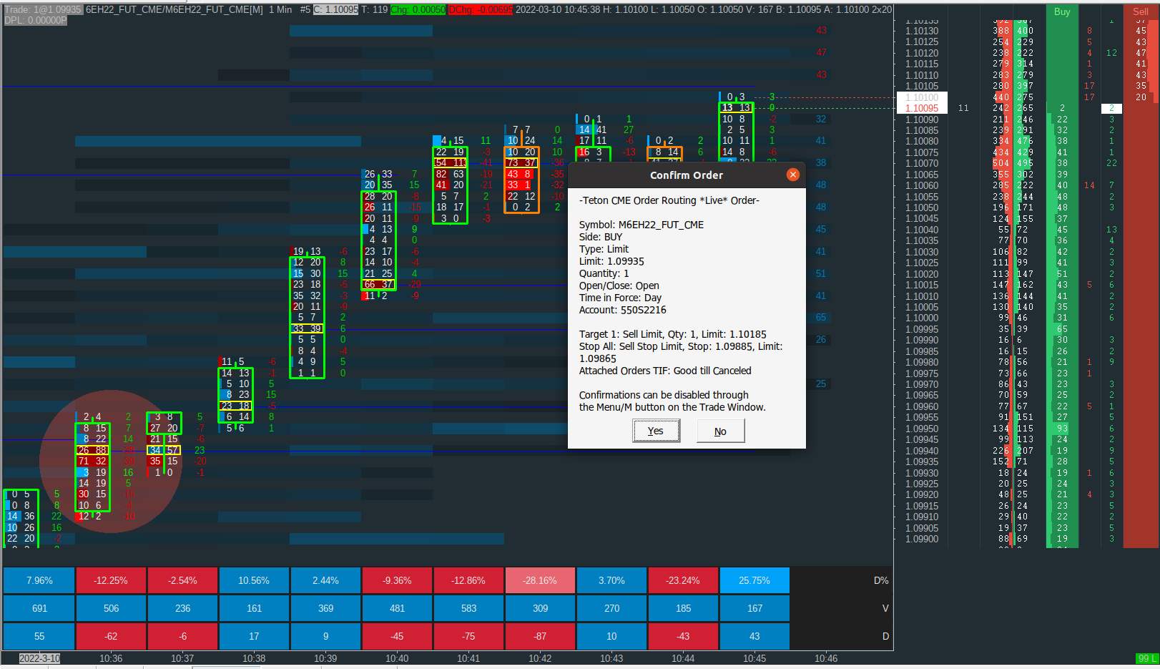Click the Limit: 1.09935 line in dialog
Viewport: 1160px width, 669px height.
pyautogui.click(x=611, y=261)
